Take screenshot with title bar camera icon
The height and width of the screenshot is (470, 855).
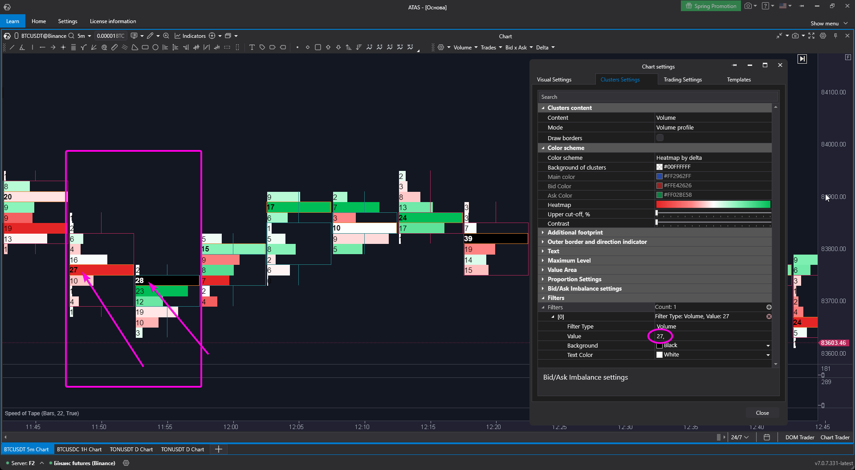point(748,6)
